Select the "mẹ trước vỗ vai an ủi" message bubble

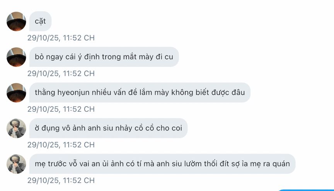[x=162, y=164]
